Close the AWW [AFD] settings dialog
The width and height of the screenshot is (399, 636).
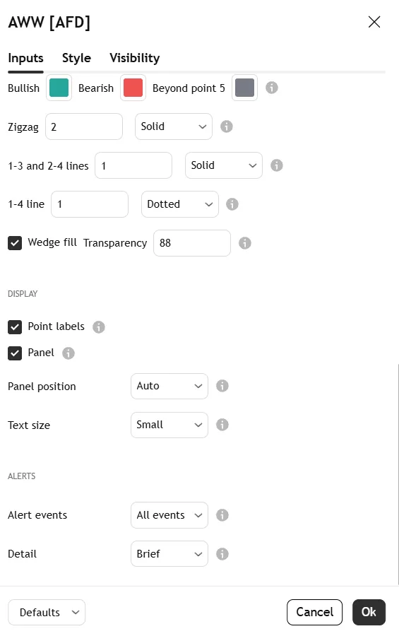374,22
